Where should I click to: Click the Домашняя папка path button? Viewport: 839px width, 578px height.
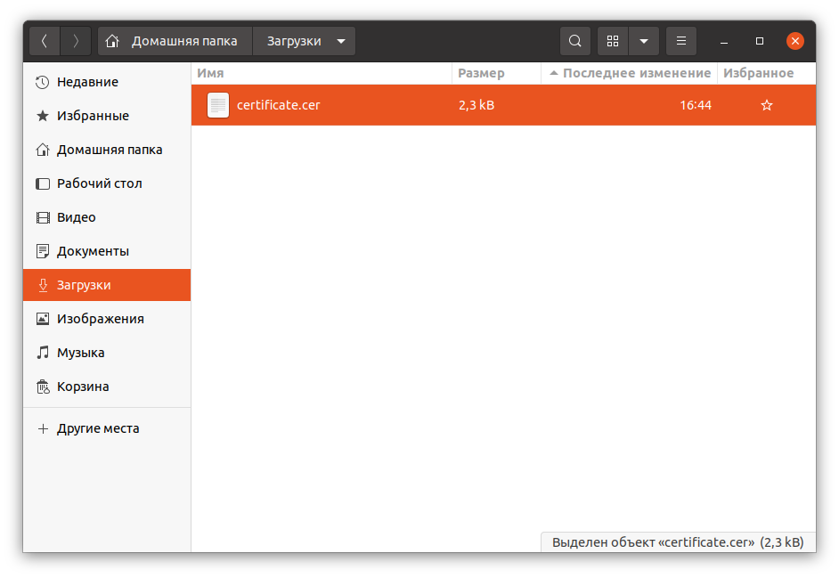(x=175, y=41)
